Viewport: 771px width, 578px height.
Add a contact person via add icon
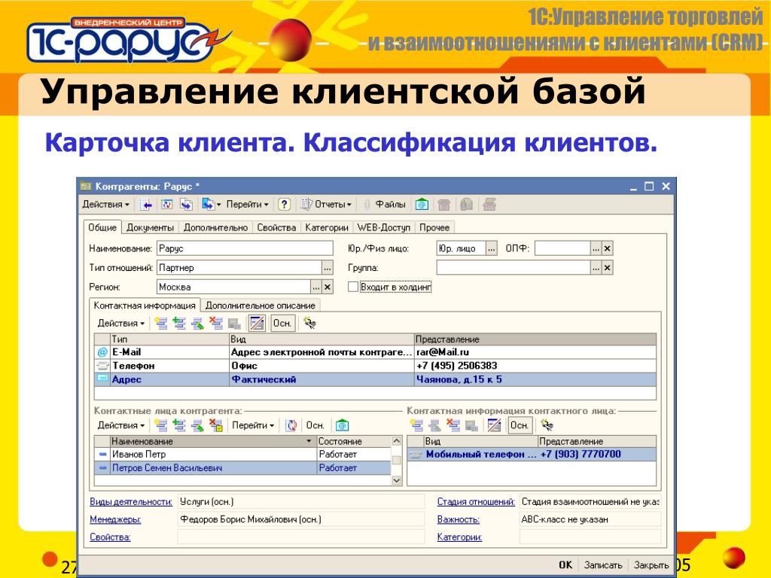161,426
